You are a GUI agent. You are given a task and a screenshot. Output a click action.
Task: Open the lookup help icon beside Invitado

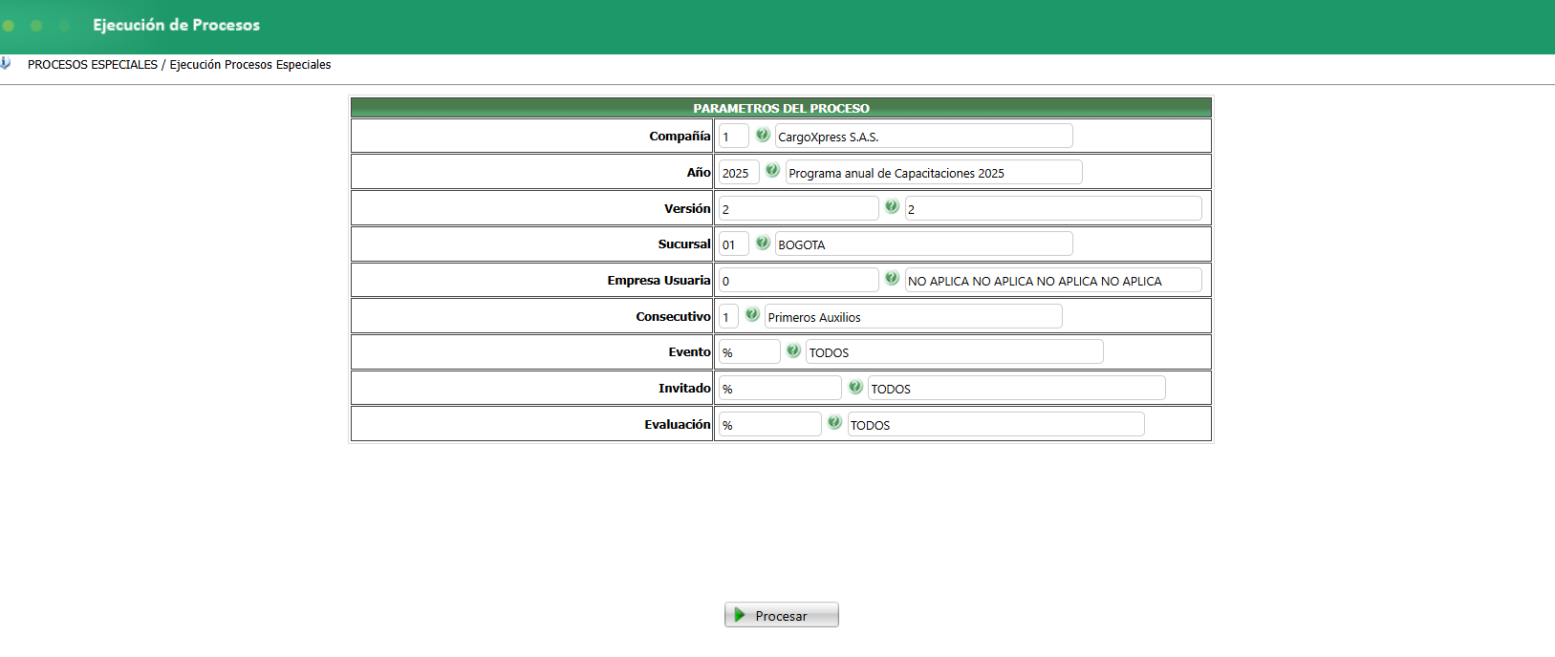[855, 387]
